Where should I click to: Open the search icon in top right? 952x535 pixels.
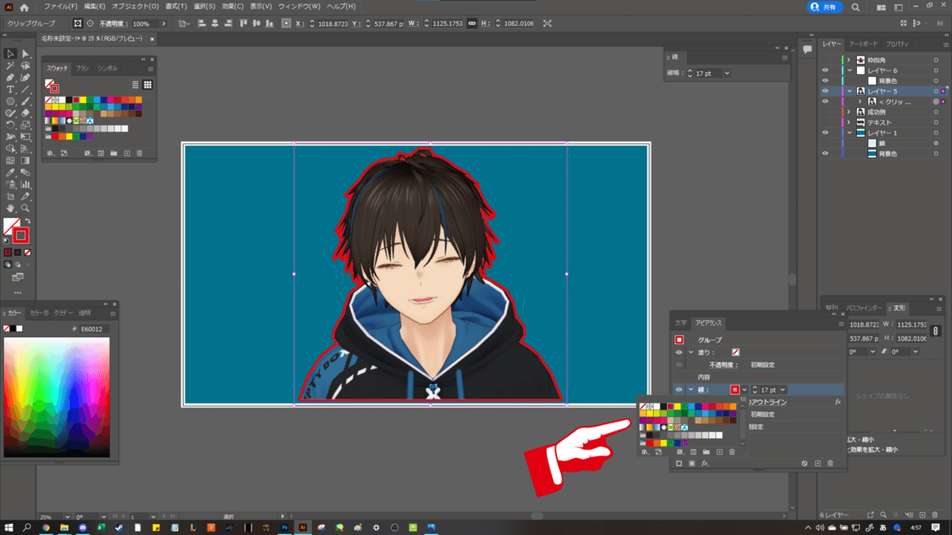(x=856, y=7)
